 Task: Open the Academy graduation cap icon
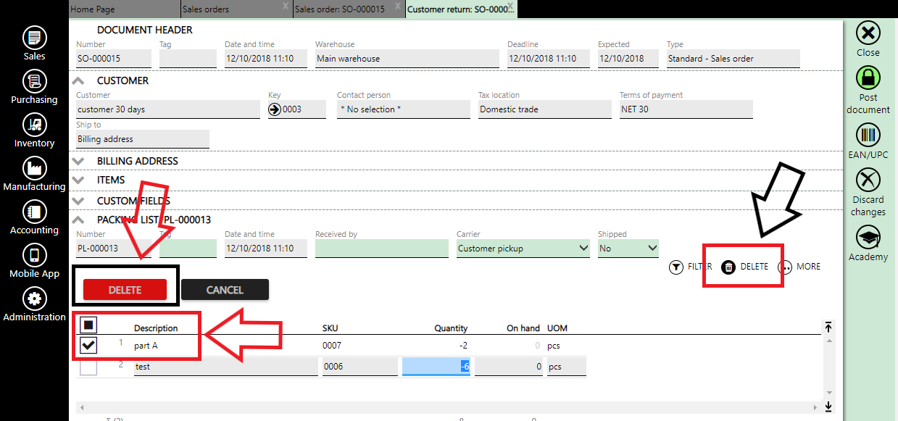(868, 237)
